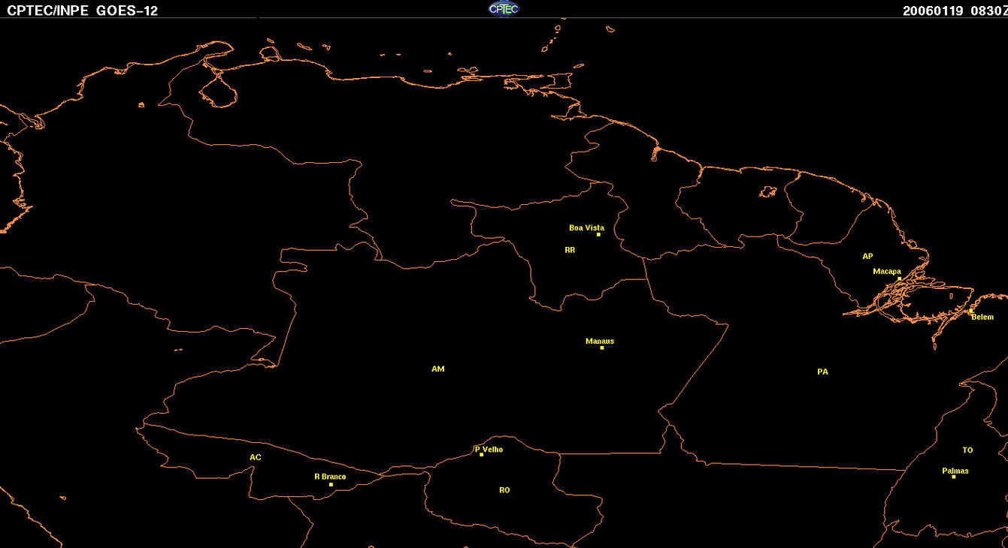This screenshot has width=1008, height=548.
Task: Click the Manaus text label
Action: pos(600,341)
